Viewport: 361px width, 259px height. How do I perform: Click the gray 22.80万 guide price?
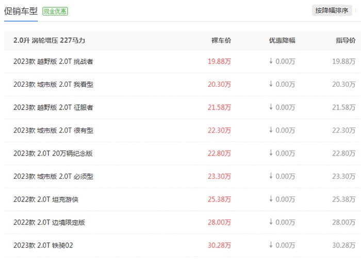pos(344,153)
